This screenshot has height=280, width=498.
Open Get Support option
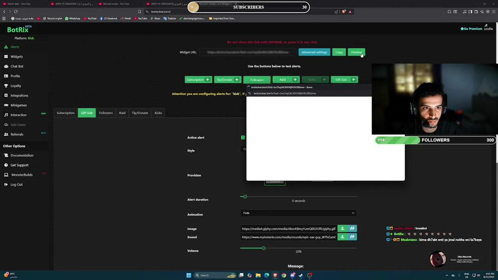click(19, 165)
